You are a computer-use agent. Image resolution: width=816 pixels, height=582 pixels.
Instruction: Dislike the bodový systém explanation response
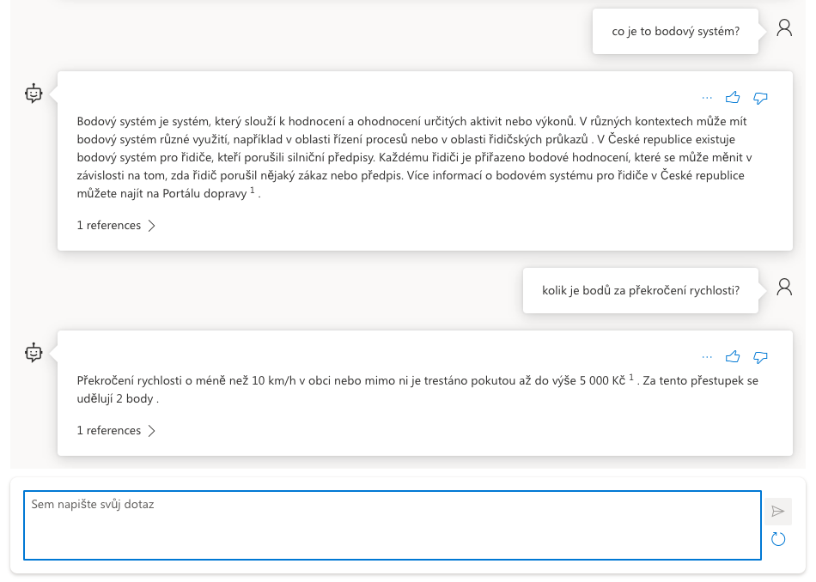760,98
